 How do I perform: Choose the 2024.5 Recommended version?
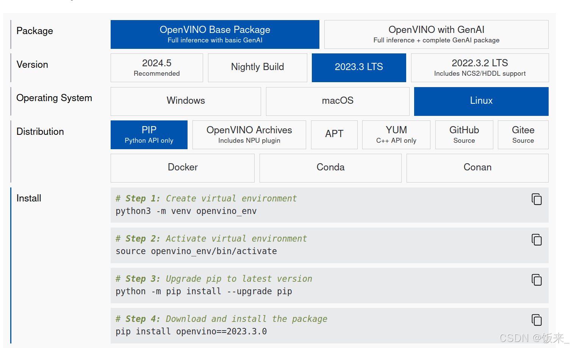tap(156, 67)
